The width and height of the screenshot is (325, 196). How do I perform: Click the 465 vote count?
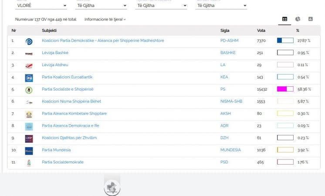tap(261, 162)
